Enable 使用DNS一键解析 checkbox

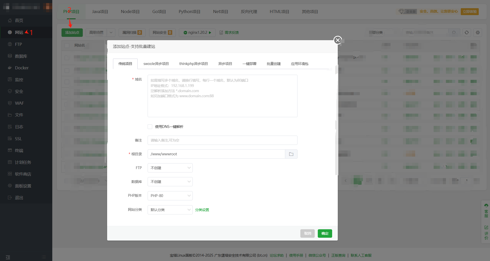pyautogui.click(x=150, y=127)
